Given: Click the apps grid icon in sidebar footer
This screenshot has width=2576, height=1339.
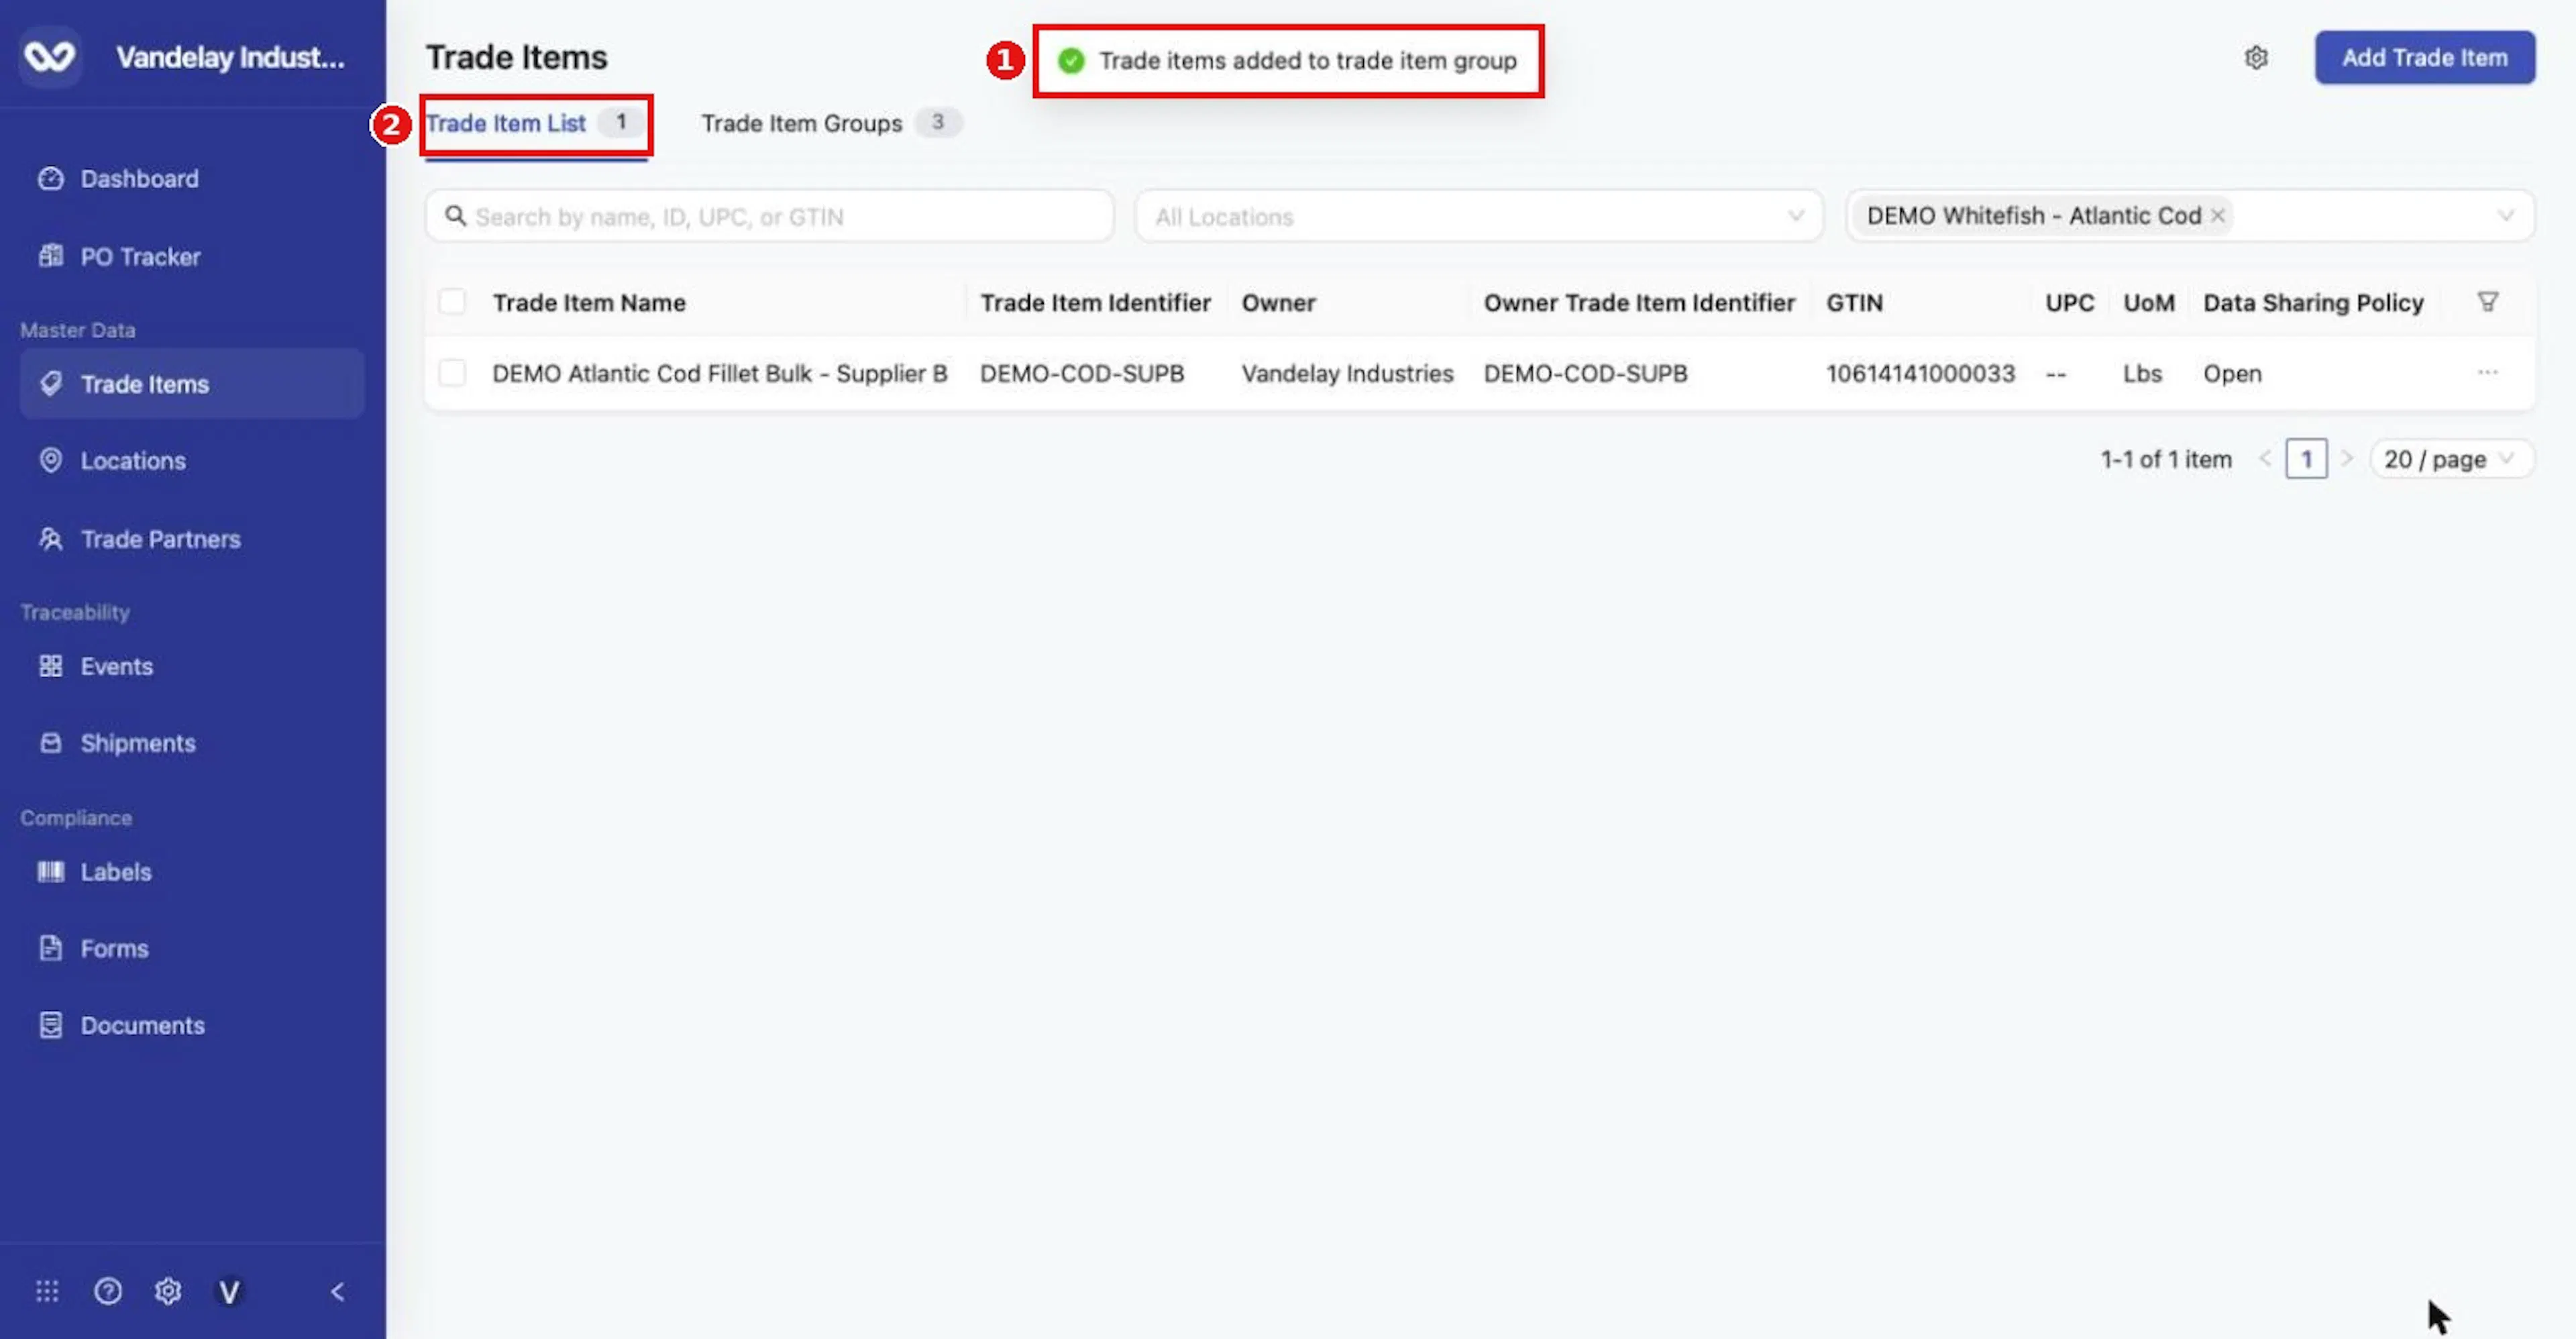Looking at the screenshot, I should click(47, 1291).
